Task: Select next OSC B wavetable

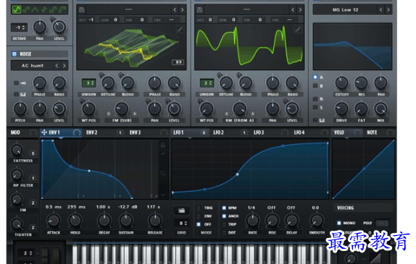Action: click(300, 10)
